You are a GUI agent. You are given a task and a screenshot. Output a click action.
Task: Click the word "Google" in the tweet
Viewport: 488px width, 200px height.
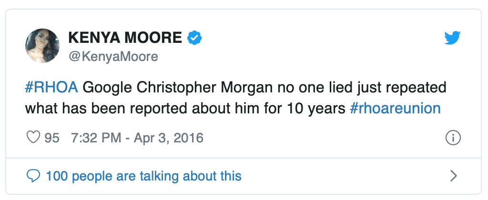click(x=110, y=88)
